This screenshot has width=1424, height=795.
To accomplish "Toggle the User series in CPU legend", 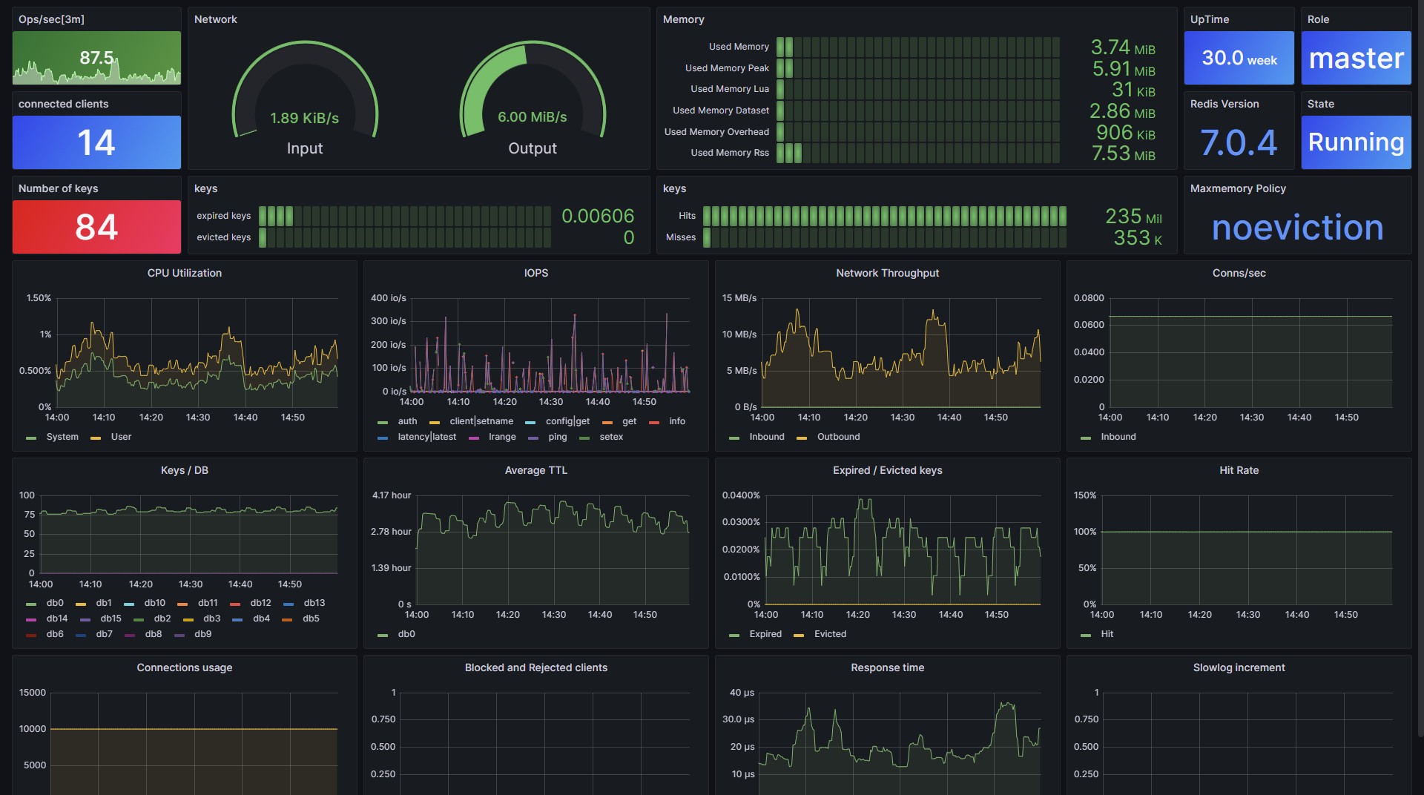I will click(121, 437).
